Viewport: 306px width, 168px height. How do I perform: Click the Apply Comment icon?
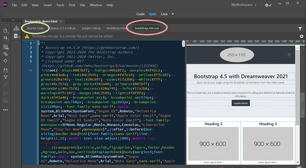6,94
